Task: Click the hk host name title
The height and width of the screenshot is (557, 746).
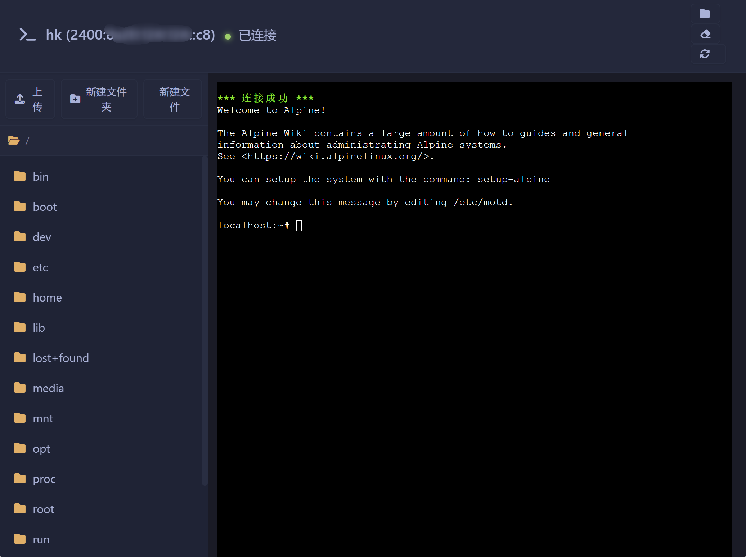Action: [x=130, y=35]
